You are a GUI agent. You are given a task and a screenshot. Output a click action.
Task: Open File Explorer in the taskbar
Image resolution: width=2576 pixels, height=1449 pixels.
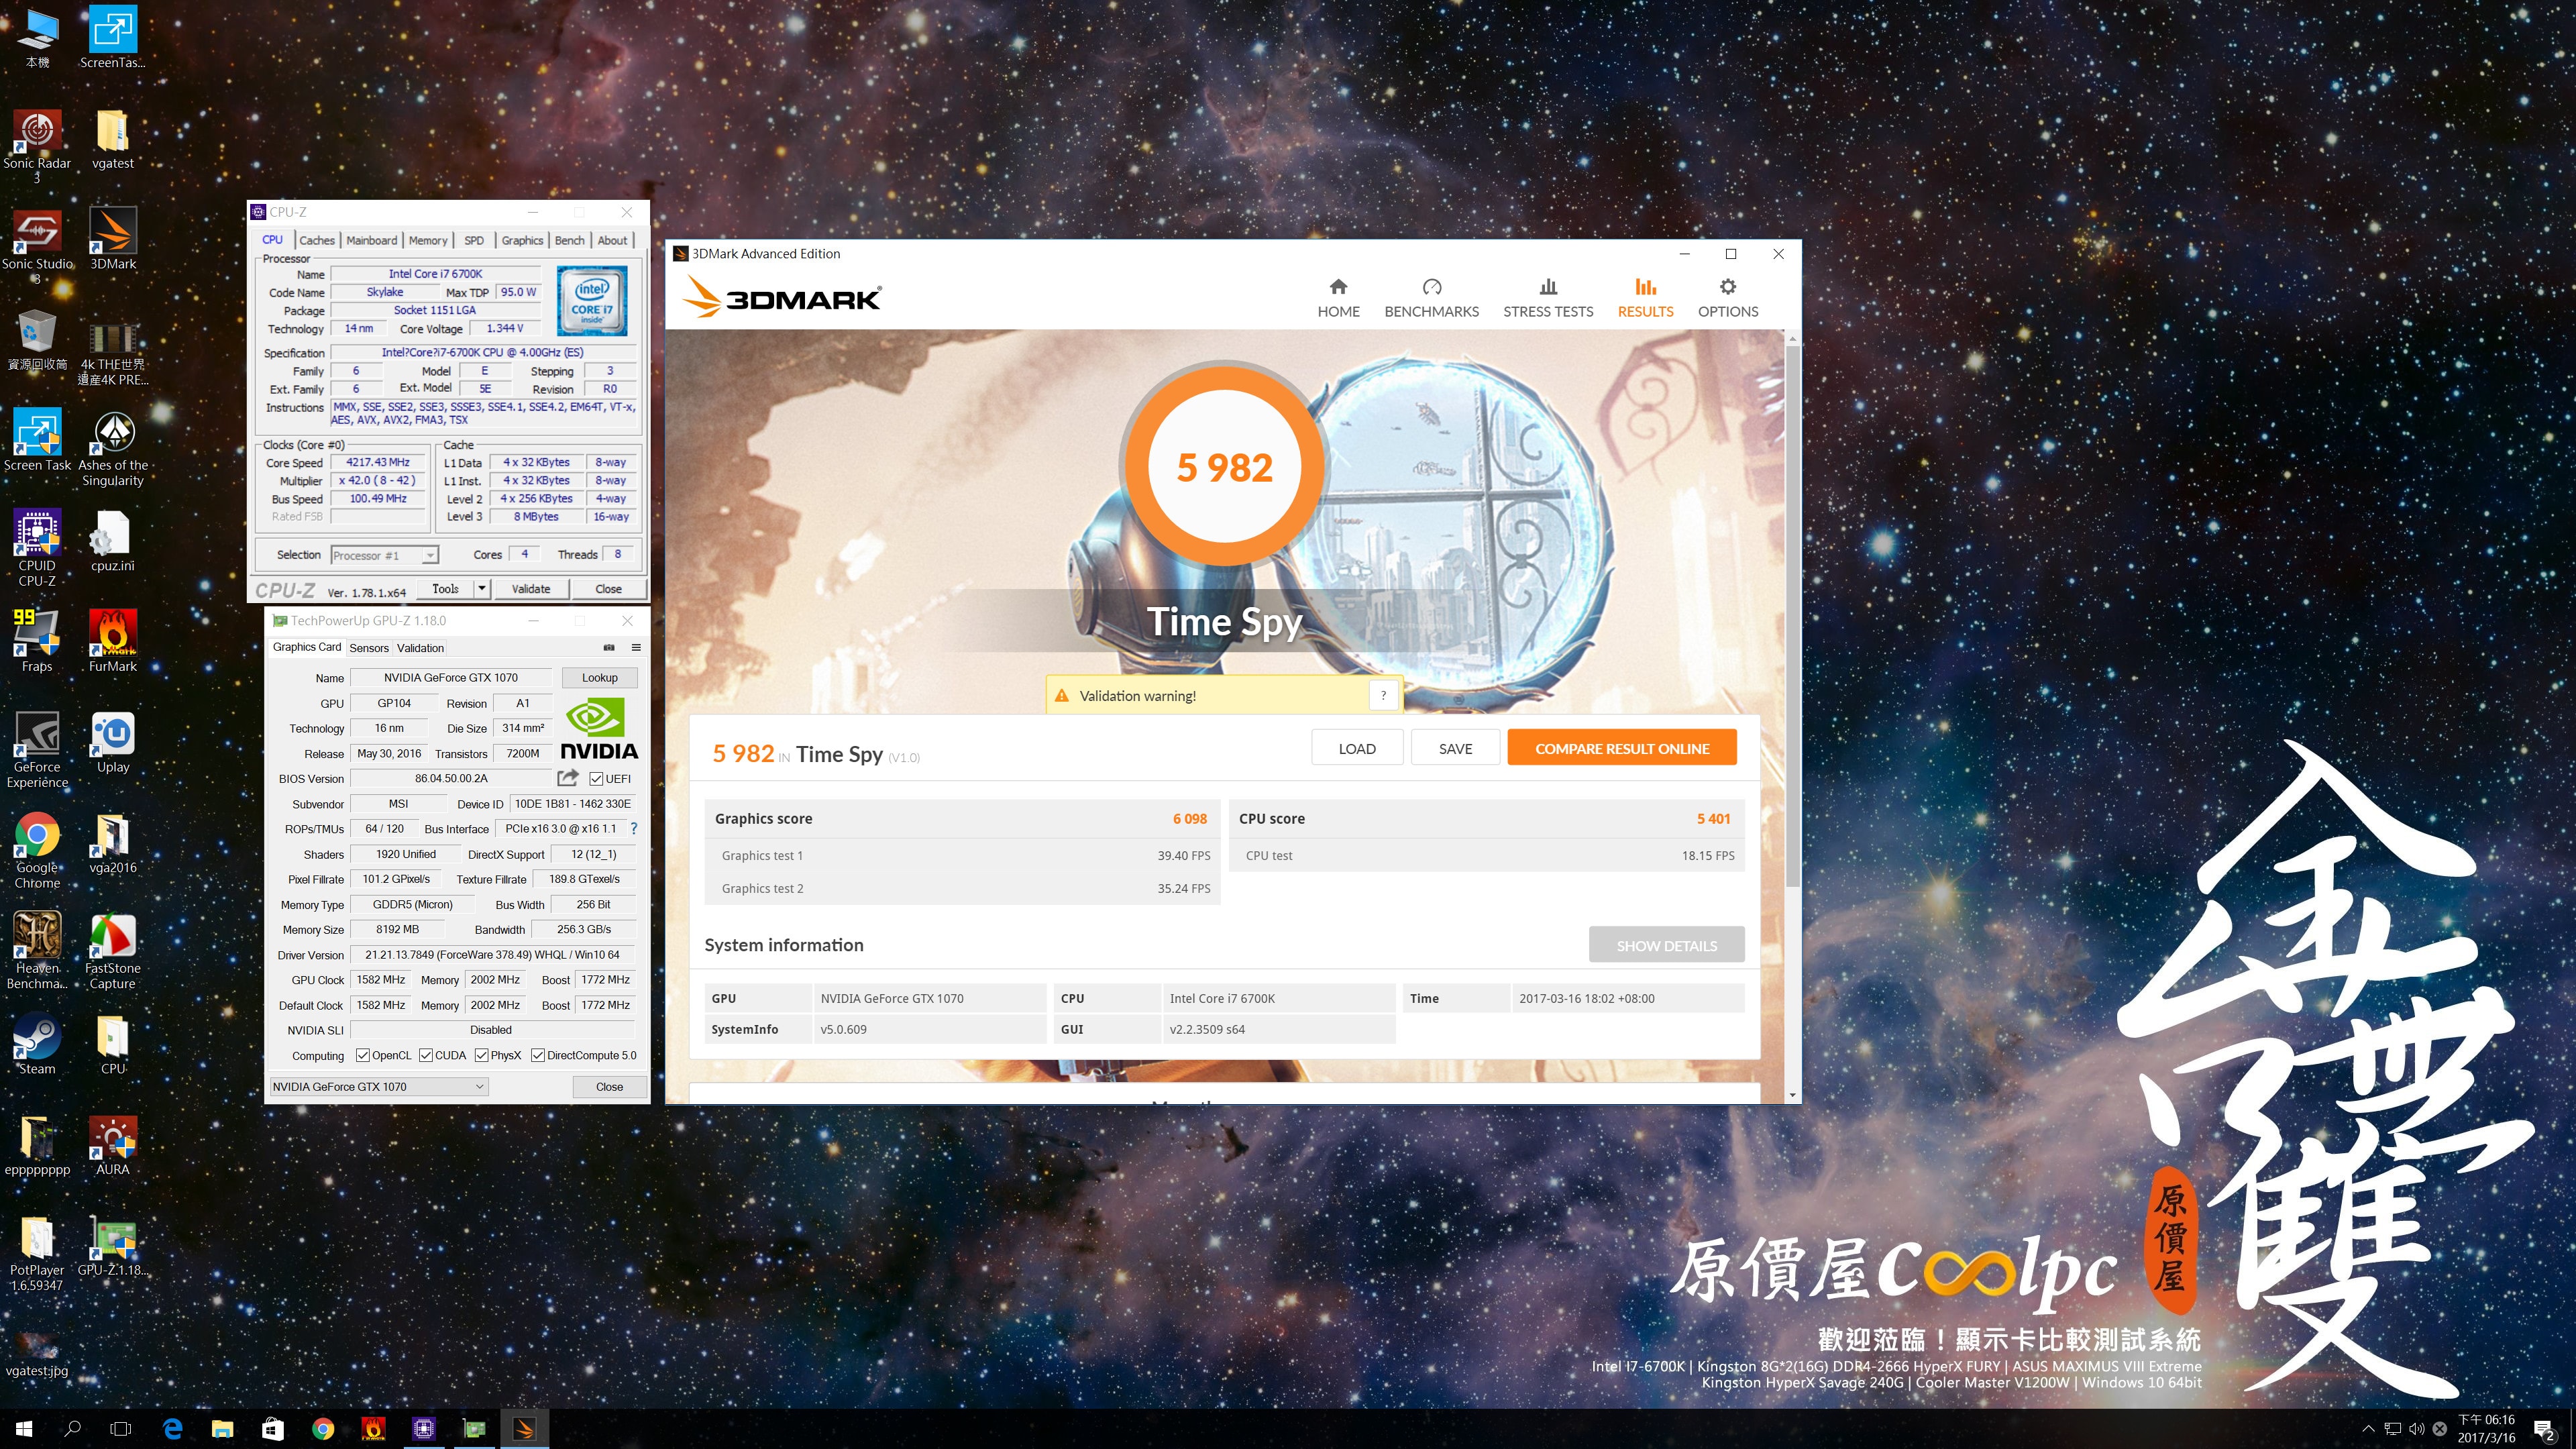(222, 1429)
